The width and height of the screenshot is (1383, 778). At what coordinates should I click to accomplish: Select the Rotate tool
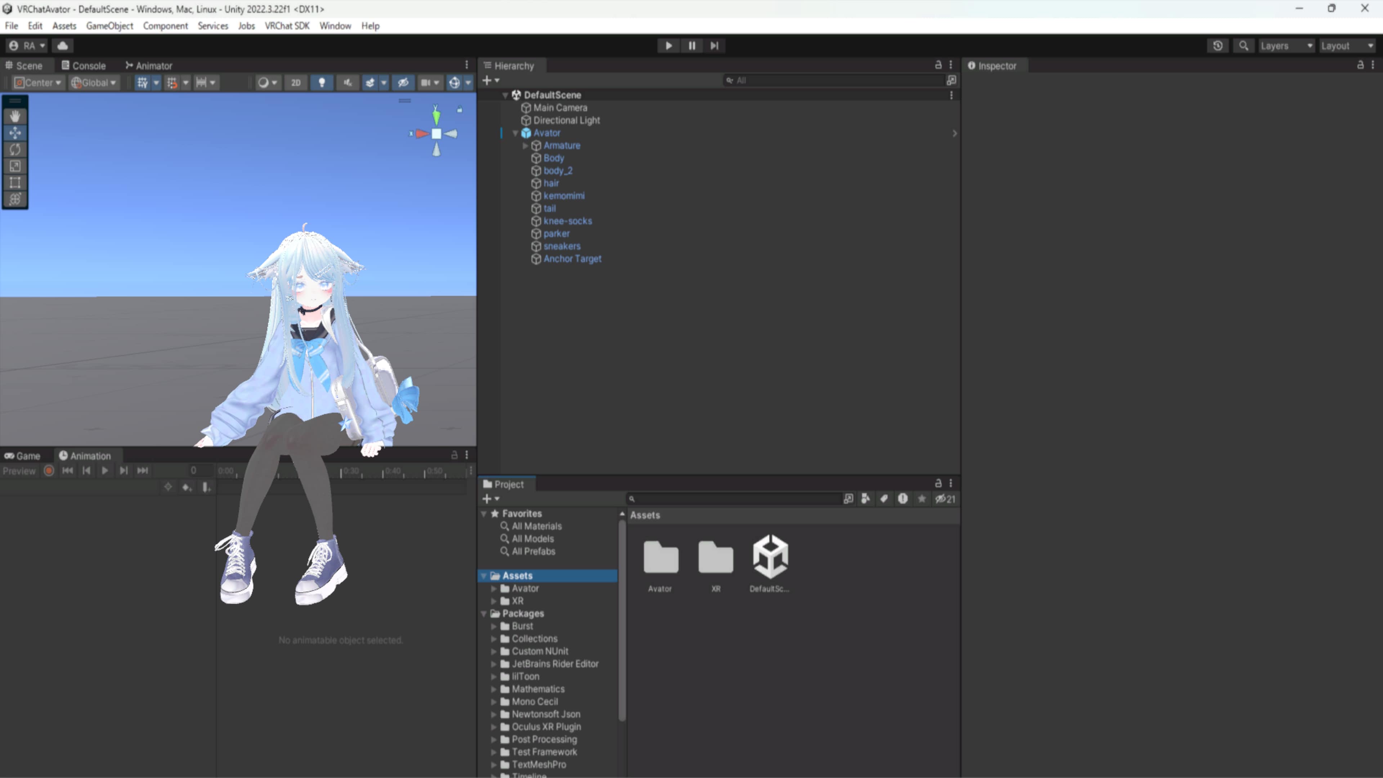coord(15,149)
